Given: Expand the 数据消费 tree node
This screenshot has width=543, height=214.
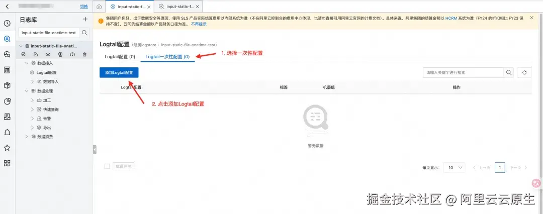Looking at the screenshot, I should pyautogui.click(x=27, y=137).
